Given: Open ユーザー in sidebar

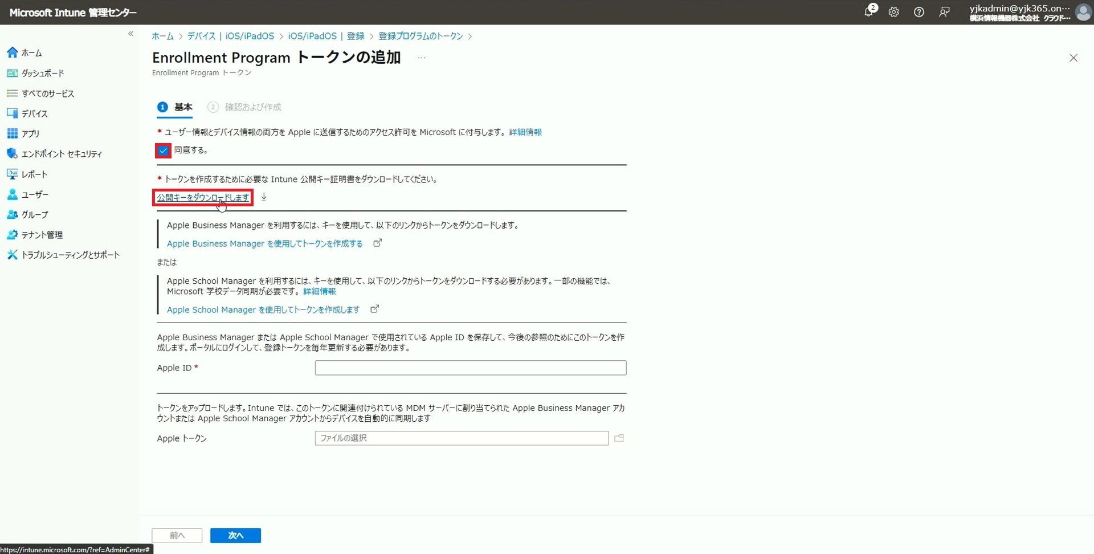Looking at the screenshot, I should (28, 194).
